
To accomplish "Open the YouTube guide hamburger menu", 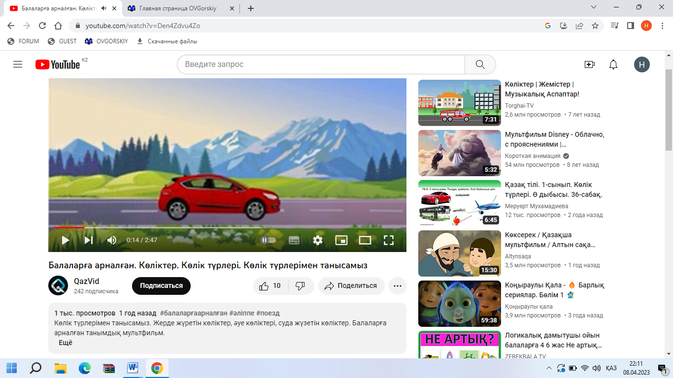I will click(x=18, y=64).
